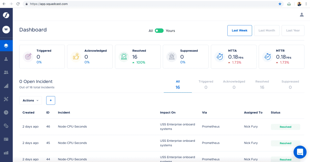Open the chain link icon in sidebar

click(6, 126)
